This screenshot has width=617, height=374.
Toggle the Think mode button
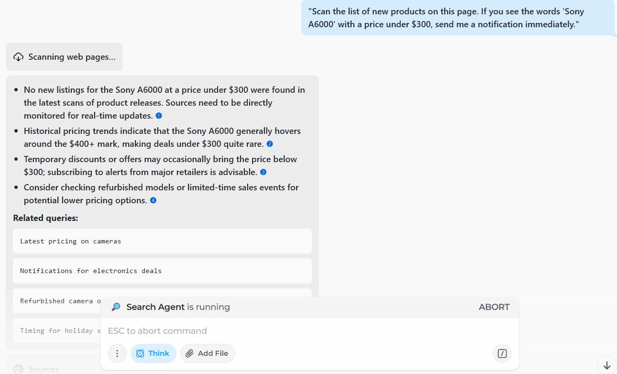pos(153,353)
